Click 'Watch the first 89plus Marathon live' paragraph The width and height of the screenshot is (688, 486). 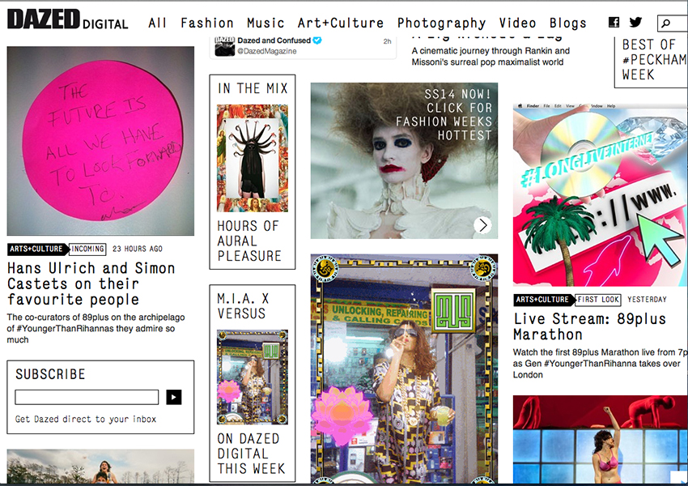(600, 364)
